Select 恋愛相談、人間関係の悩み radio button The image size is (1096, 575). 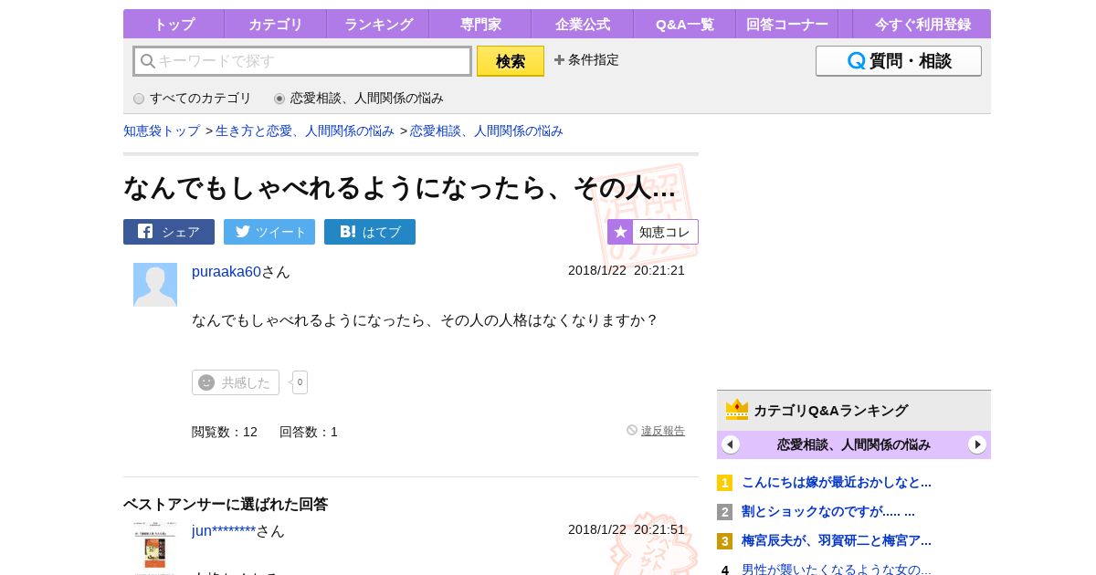279,99
